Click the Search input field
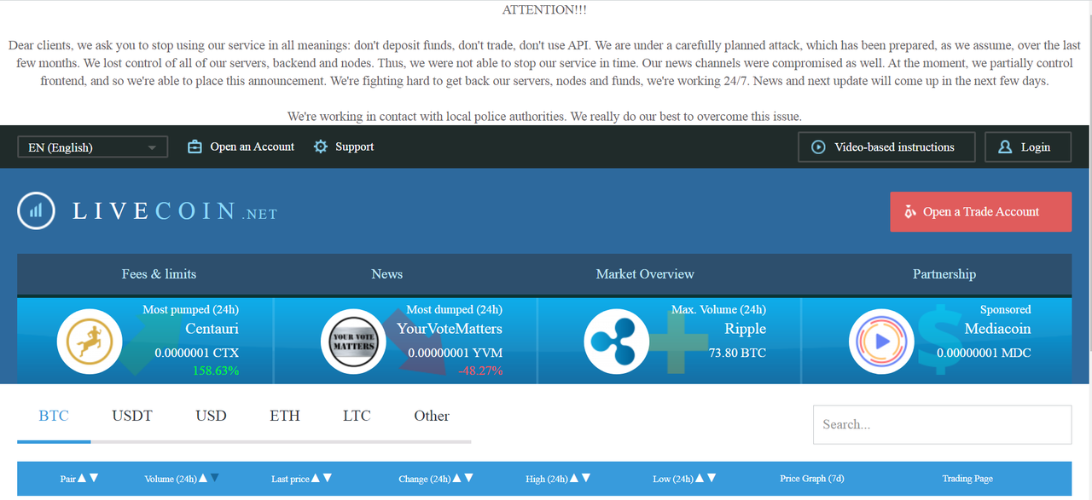Image resolution: width=1092 pixels, height=500 pixels. tap(942, 424)
